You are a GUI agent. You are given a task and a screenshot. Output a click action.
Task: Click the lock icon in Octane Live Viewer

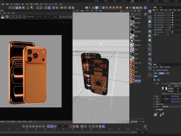click(3, 17)
